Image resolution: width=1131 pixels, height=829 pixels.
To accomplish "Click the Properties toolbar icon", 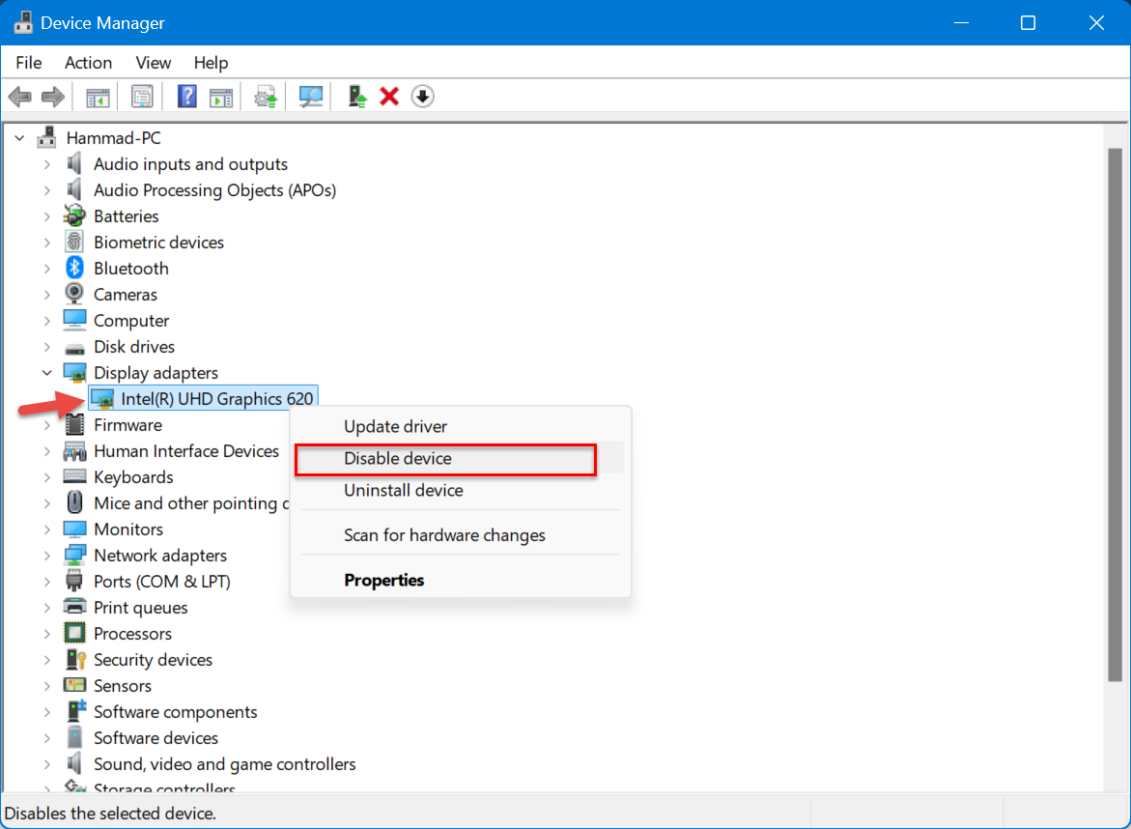I will tap(143, 97).
